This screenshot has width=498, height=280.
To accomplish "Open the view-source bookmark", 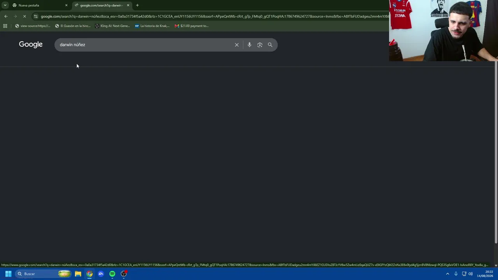I will tap(33, 26).
